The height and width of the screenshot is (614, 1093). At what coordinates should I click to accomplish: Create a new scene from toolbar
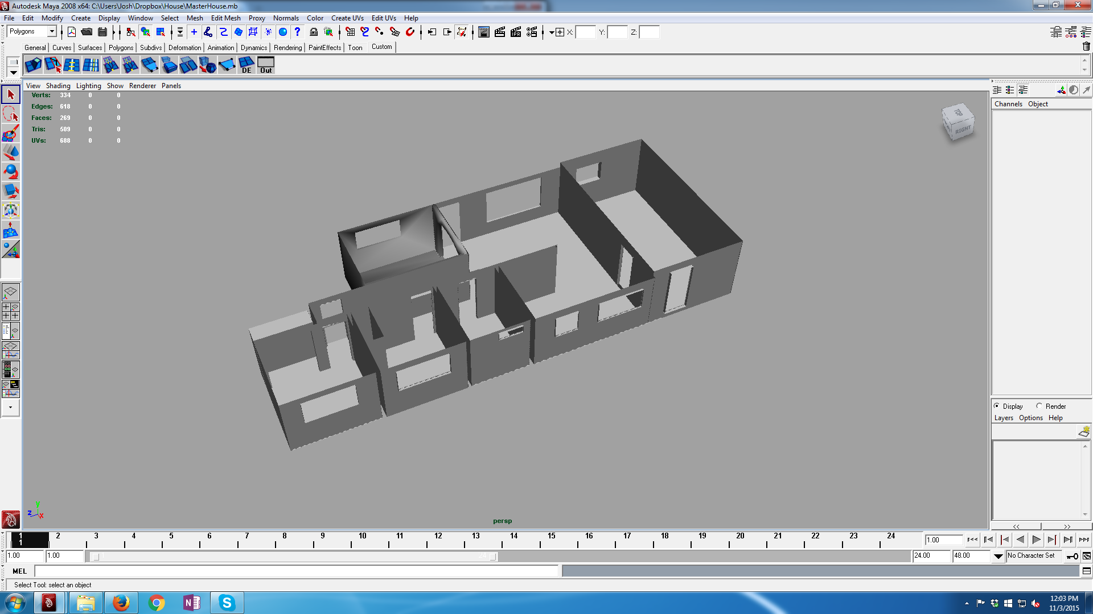pyautogui.click(x=72, y=32)
